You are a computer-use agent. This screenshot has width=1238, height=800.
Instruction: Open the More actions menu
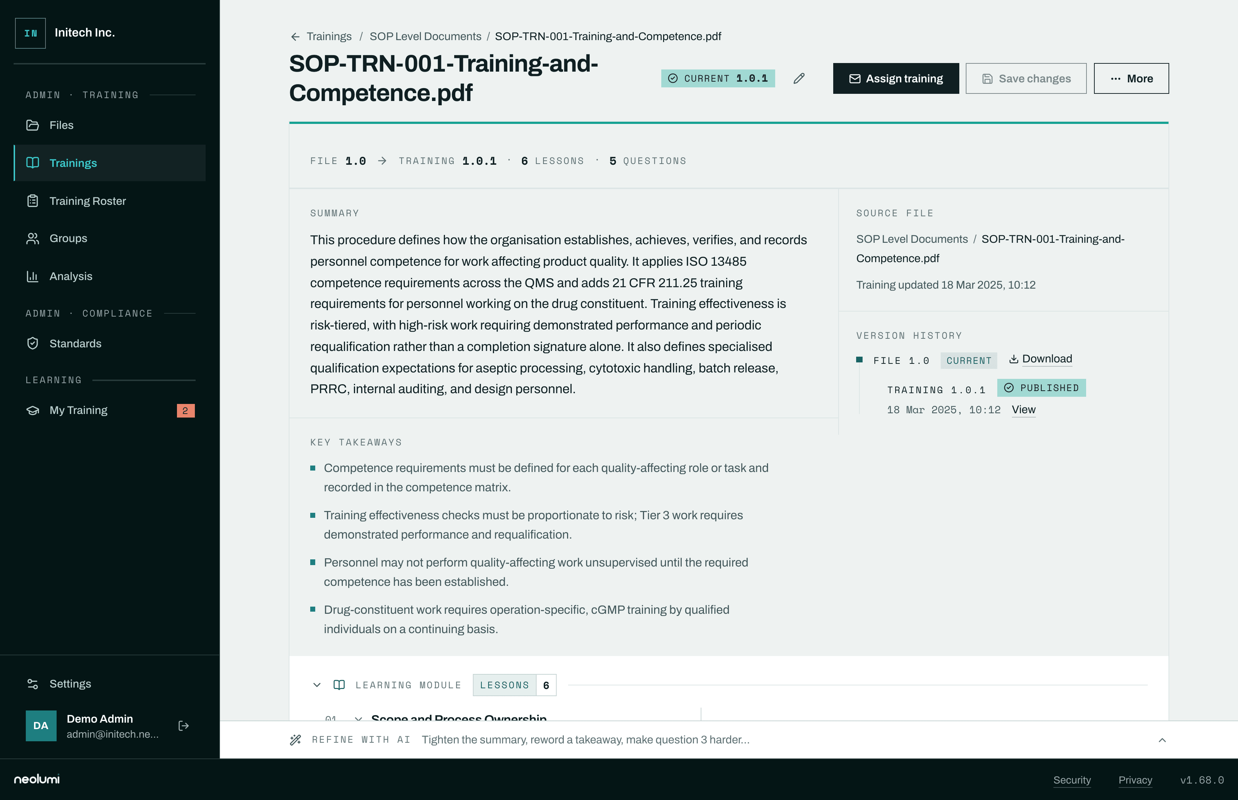click(1131, 78)
